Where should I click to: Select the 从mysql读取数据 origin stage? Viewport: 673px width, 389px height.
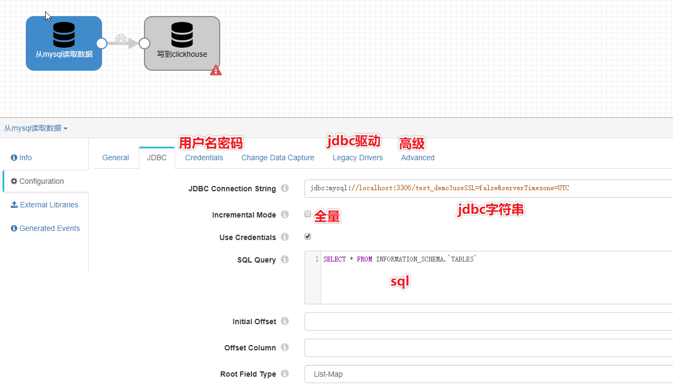pos(63,43)
